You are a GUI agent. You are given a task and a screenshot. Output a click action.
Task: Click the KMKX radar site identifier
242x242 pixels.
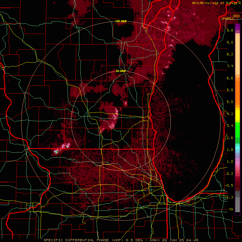(155, 240)
